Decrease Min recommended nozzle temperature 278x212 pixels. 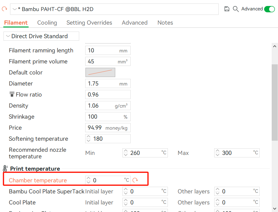(x=126, y=155)
